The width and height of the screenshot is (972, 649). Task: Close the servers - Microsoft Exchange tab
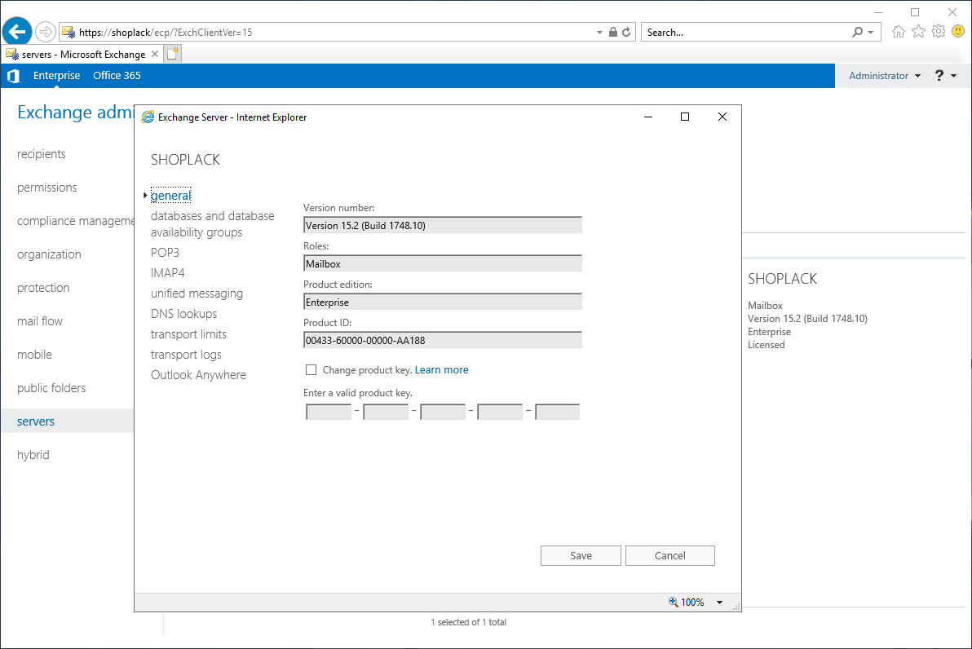(155, 54)
